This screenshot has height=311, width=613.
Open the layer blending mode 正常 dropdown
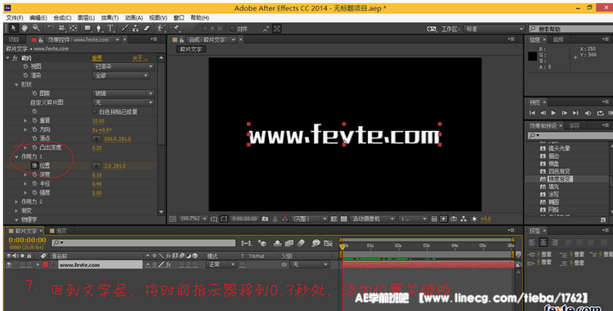tap(221, 265)
